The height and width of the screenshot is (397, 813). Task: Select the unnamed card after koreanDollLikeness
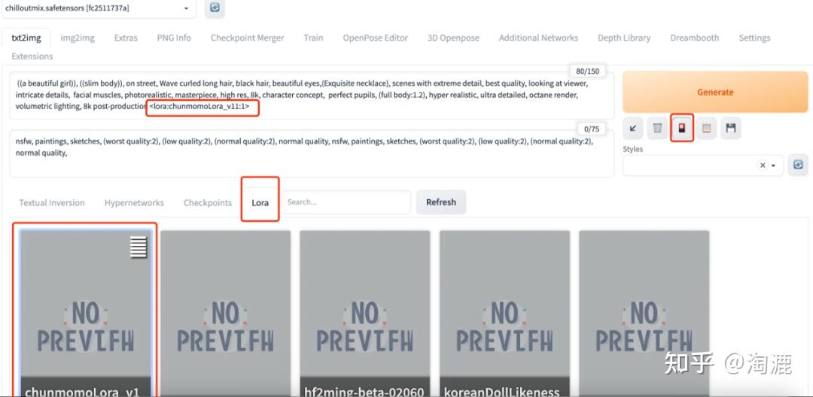[x=644, y=313]
